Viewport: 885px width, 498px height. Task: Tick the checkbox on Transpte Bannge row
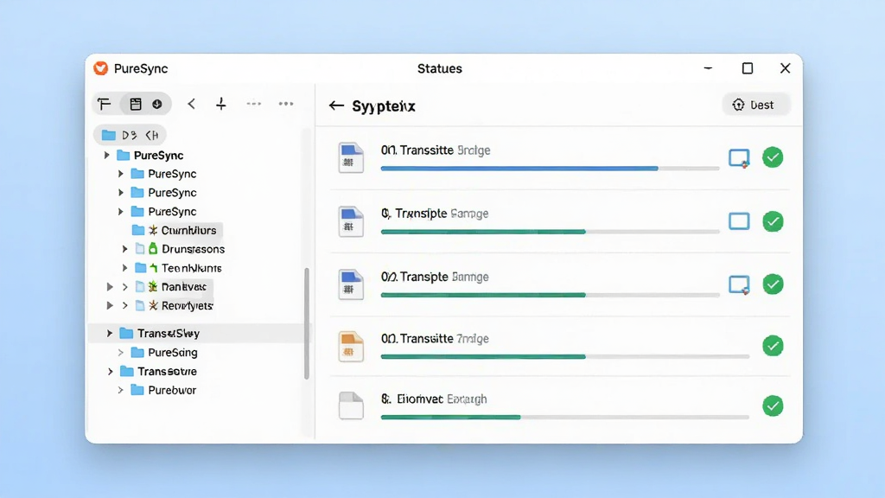click(x=739, y=284)
